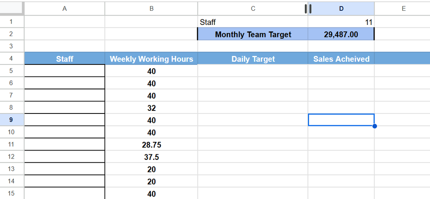Click the 29,487.00 value cell

[x=341, y=34]
